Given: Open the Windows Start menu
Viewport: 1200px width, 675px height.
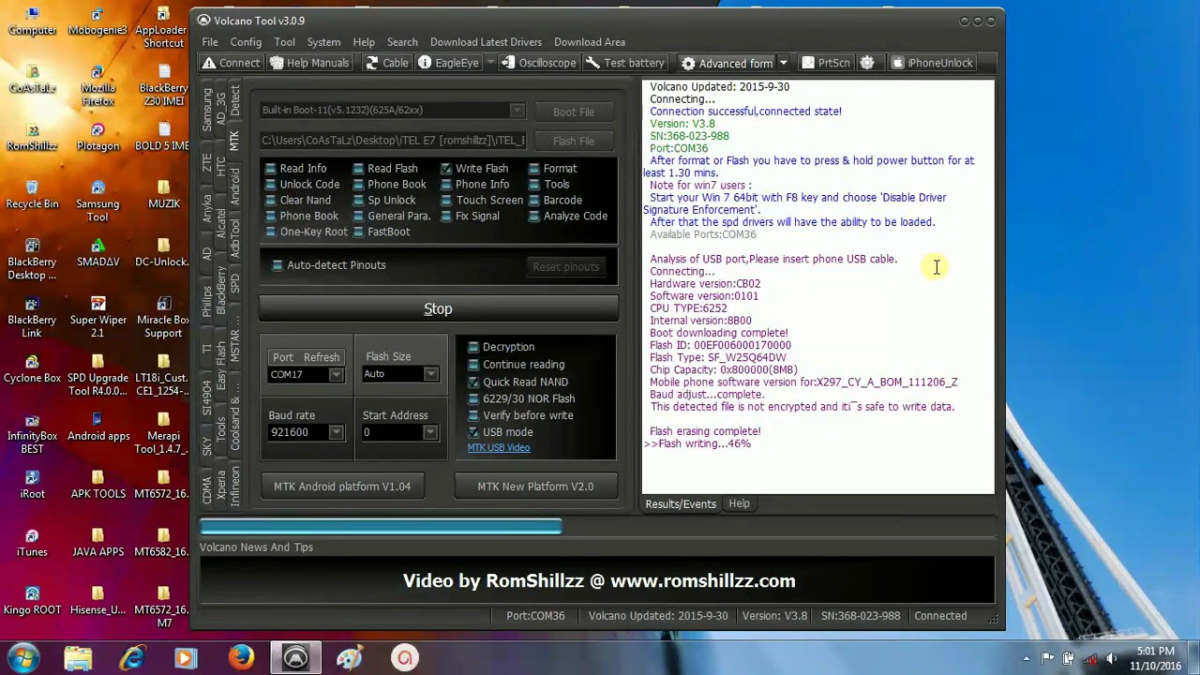Looking at the screenshot, I should point(23,657).
